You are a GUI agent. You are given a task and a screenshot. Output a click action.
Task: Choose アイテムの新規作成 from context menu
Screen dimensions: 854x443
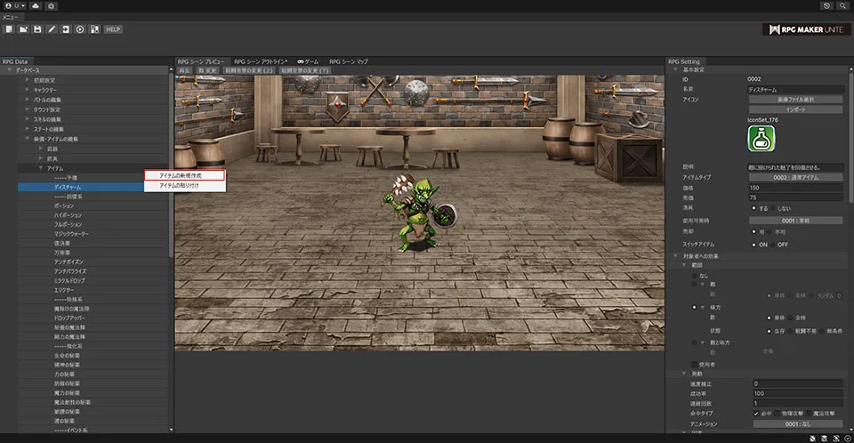pos(181,176)
